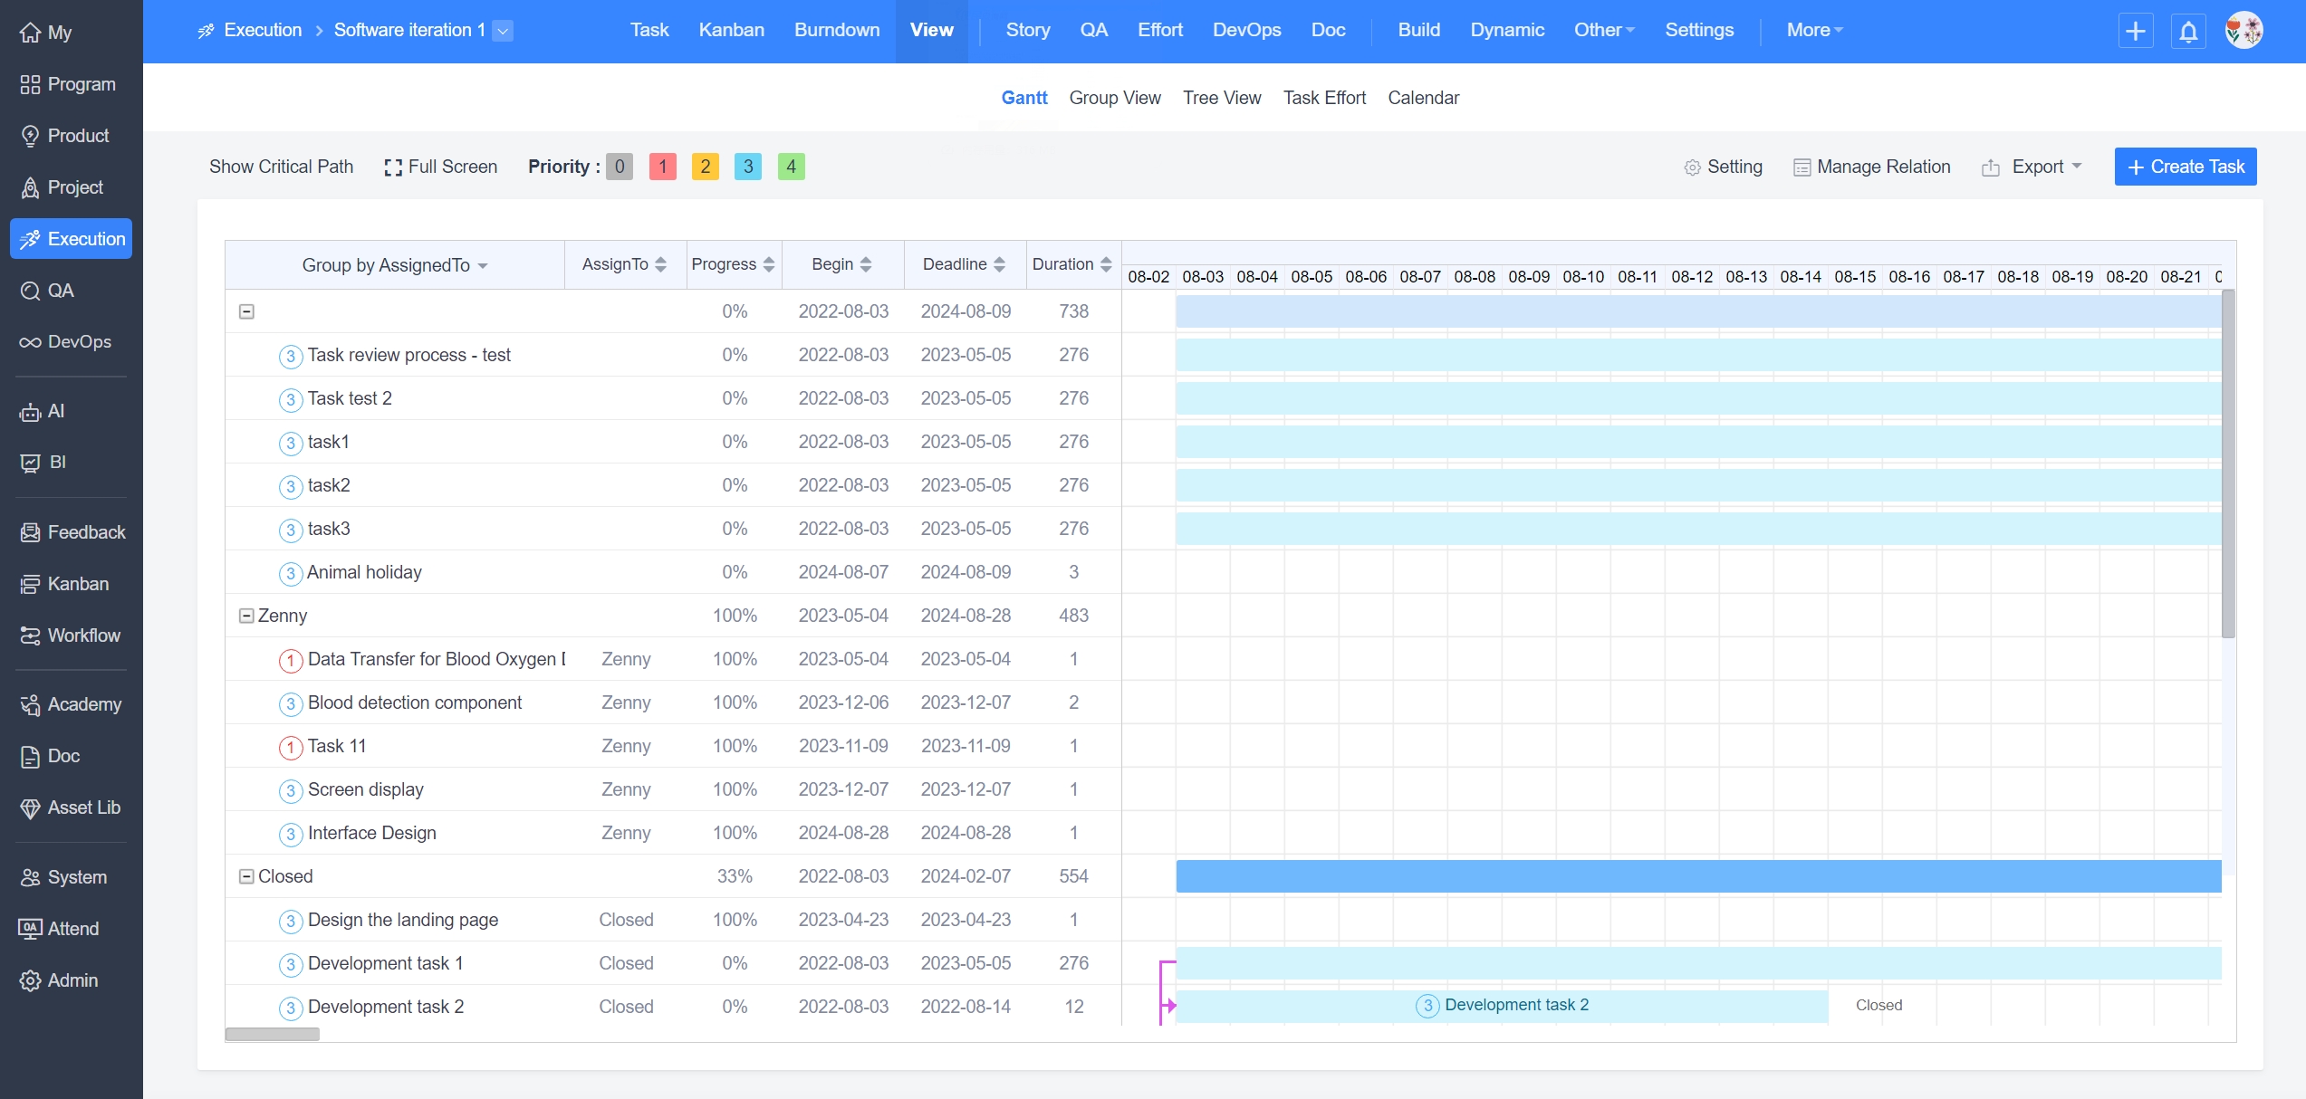Click the Create Task button
The height and width of the screenshot is (1099, 2306).
pyautogui.click(x=2185, y=167)
